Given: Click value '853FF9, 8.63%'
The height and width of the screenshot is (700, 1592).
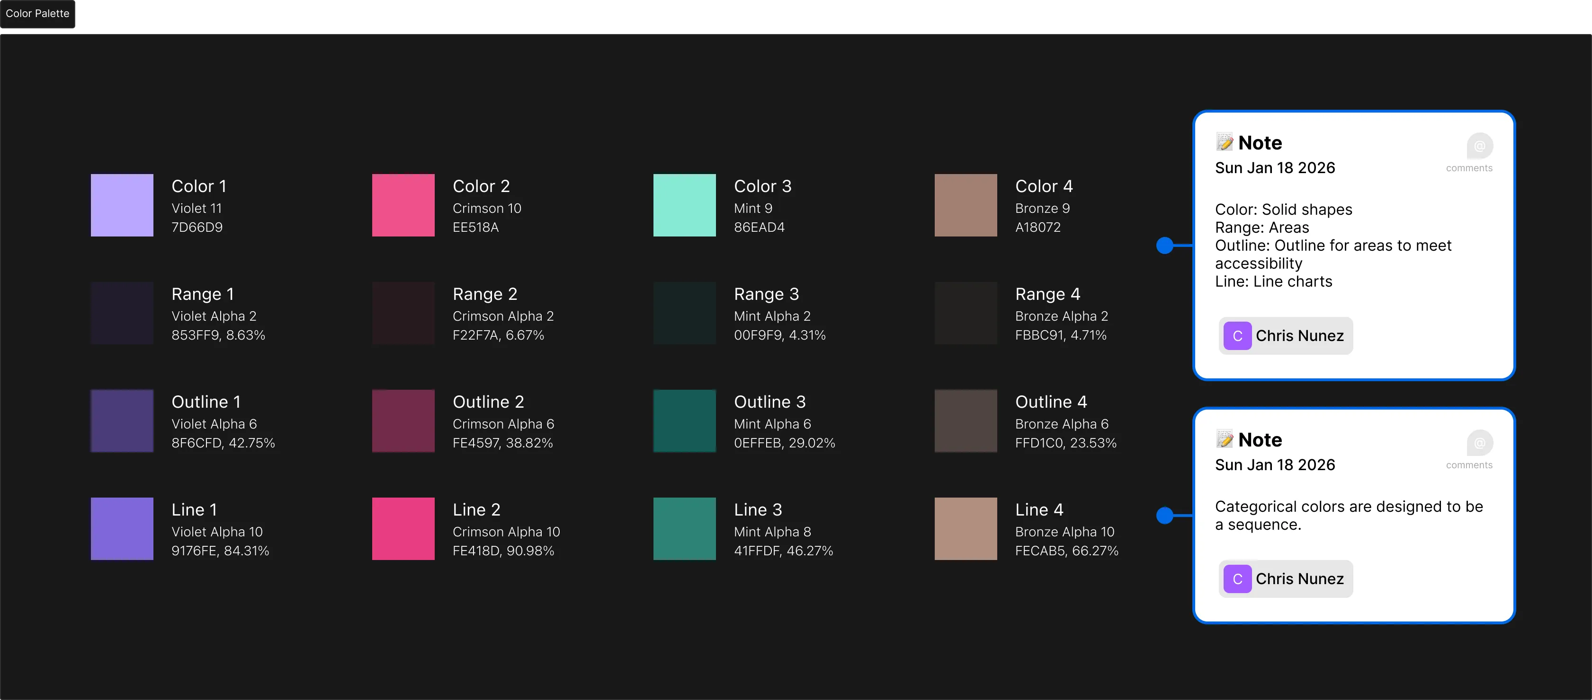Looking at the screenshot, I should (218, 335).
